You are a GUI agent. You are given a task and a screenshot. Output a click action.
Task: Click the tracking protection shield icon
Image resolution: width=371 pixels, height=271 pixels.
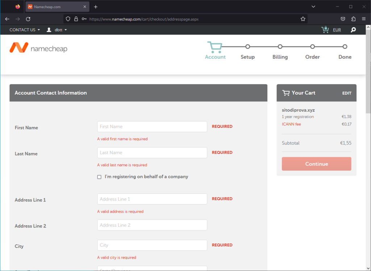[x=68, y=19]
